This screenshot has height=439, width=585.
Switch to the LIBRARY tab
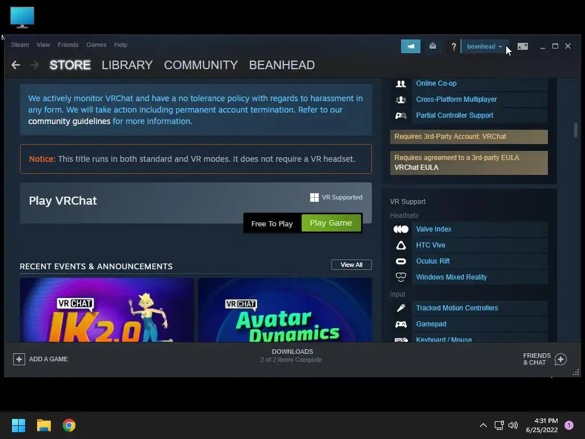click(127, 65)
